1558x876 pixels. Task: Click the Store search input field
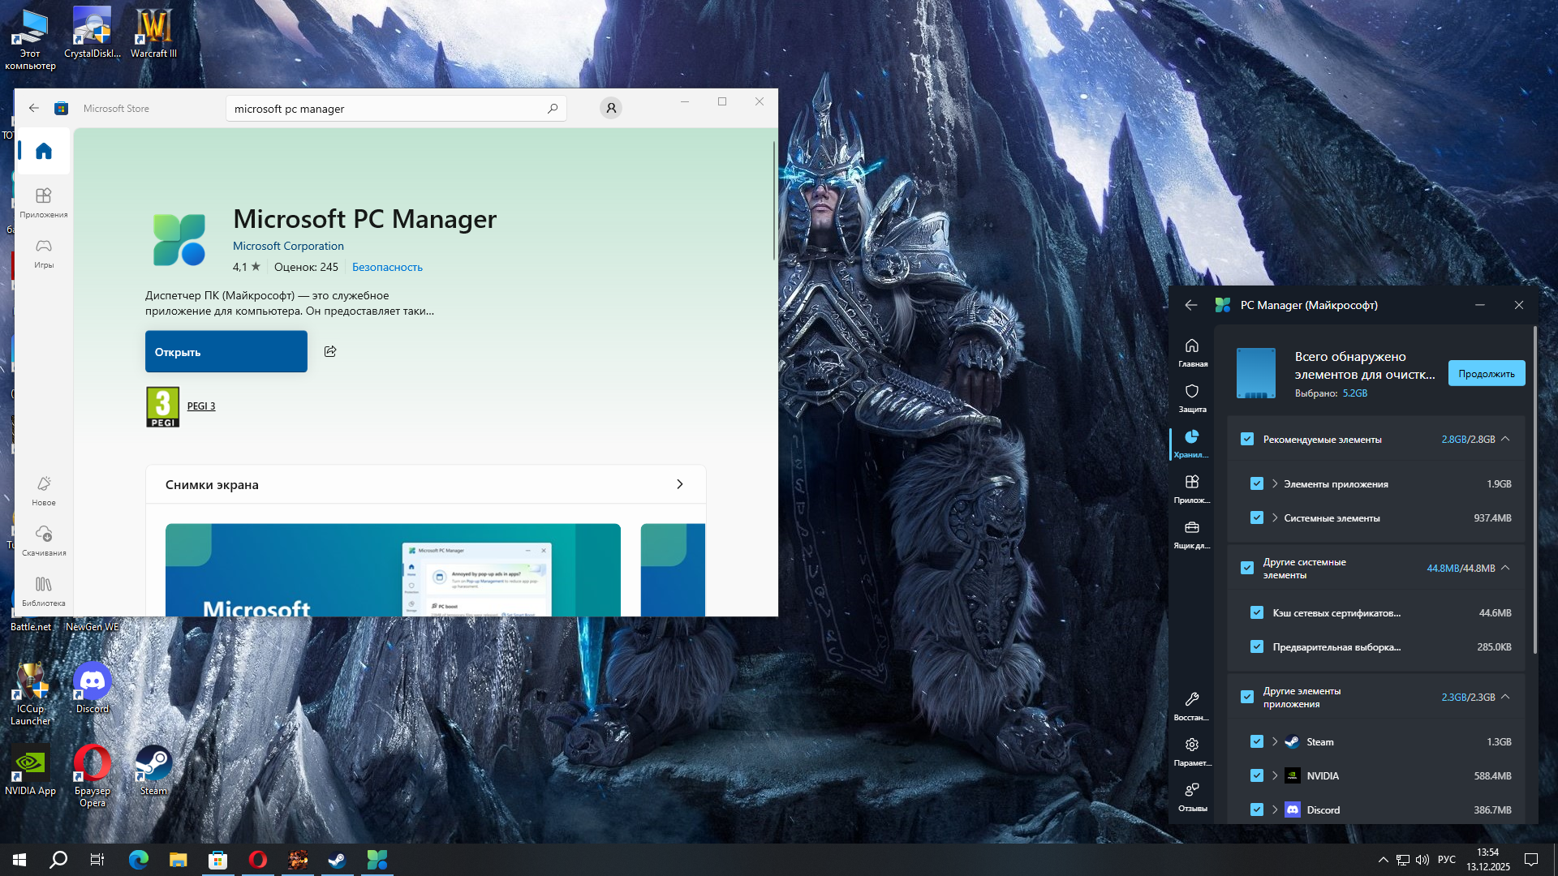[385, 109]
